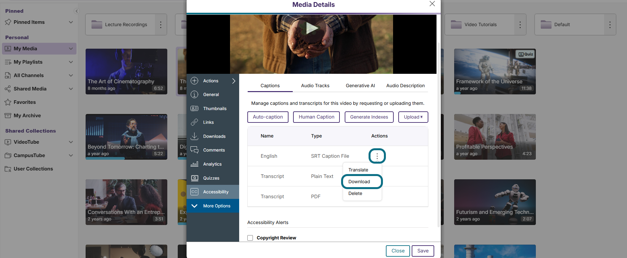Viewport: 627px width, 258px height.
Task: Play the video in the media preview
Action: 311,28
